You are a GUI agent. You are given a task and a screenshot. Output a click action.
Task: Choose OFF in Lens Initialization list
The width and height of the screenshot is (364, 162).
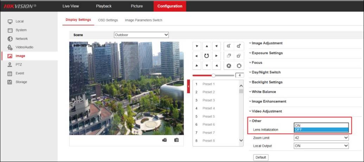(x=321, y=130)
